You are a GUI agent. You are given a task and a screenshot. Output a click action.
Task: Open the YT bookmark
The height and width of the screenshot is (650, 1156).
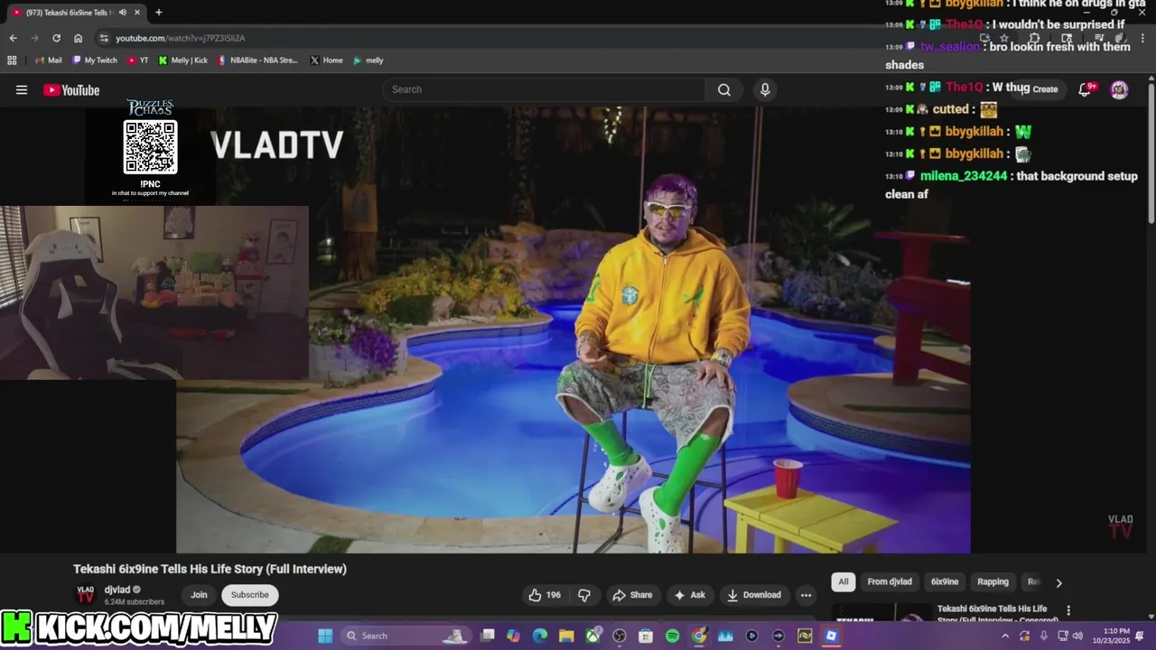[138, 60]
